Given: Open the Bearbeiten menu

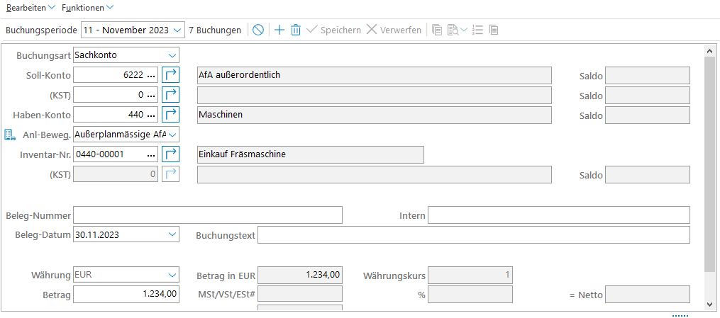Looking at the screenshot, I should (31, 7).
